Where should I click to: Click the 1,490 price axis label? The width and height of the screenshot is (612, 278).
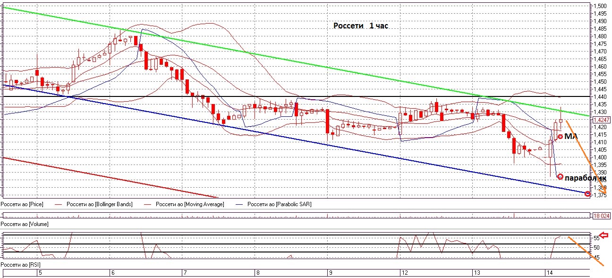600,21
